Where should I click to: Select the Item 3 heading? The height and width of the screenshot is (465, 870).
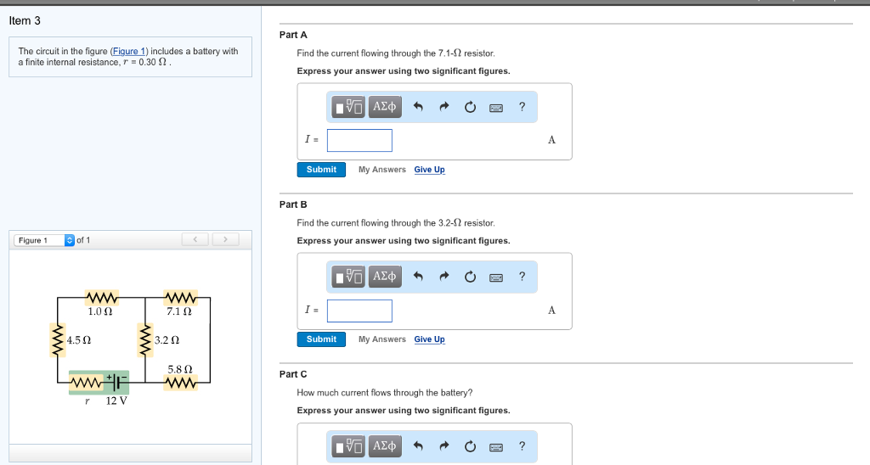(25, 20)
